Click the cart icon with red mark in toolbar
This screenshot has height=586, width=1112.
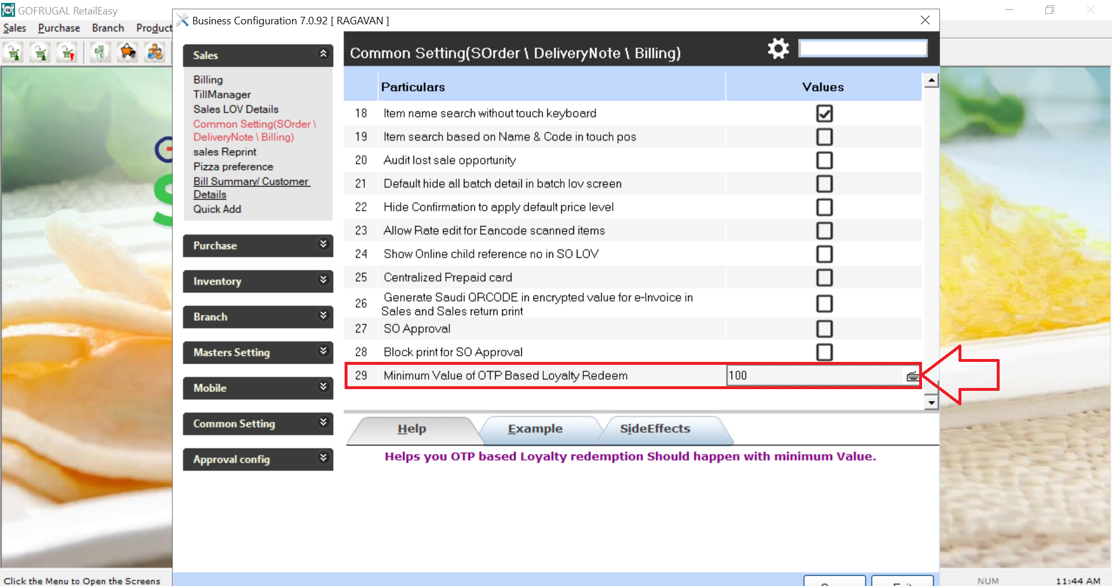click(68, 53)
